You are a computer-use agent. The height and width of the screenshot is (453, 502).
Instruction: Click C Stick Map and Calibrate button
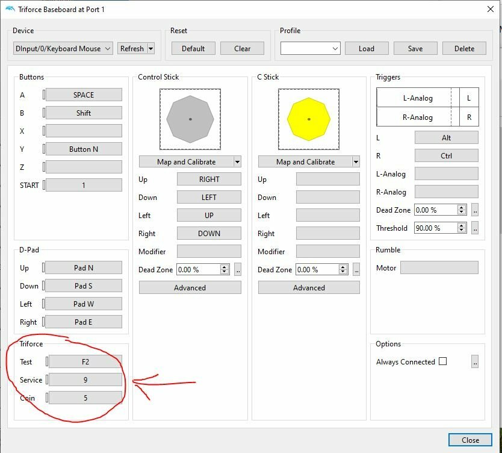coord(305,162)
